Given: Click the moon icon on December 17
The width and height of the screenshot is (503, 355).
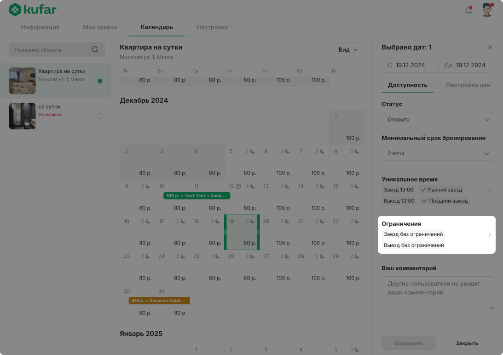Looking at the screenshot, I should coord(183,221).
